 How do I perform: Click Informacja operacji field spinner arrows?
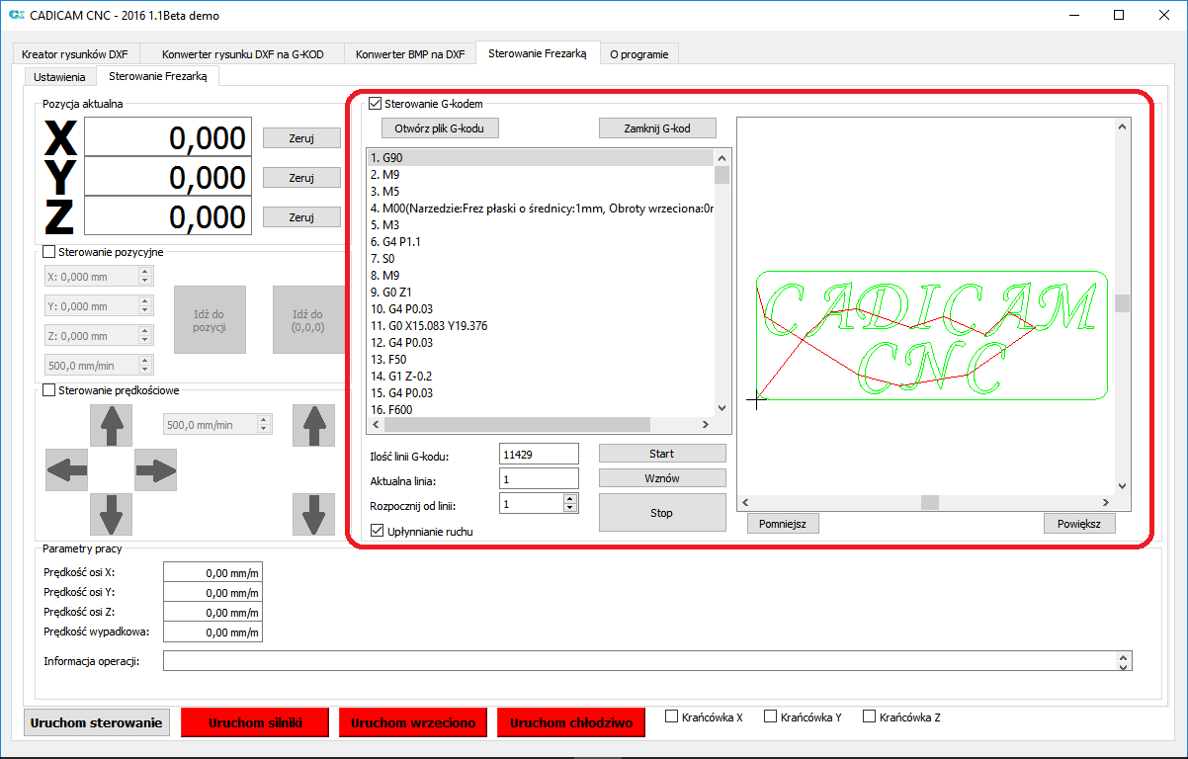(1123, 661)
